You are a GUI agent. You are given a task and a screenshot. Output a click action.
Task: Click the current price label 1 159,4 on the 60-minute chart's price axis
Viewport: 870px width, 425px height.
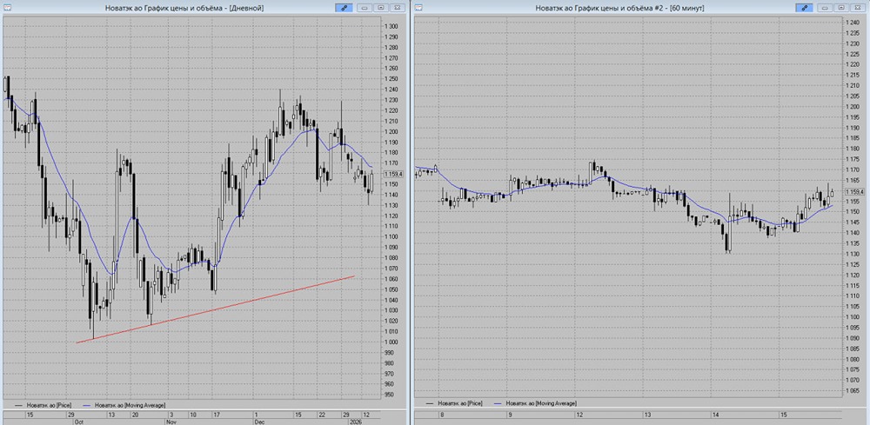pyautogui.click(x=854, y=192)
